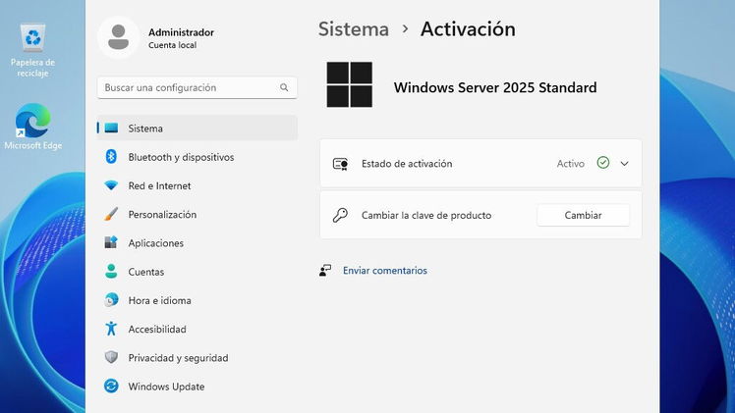Click the Cambiar la clave de producto label

click(x=426, y=215)
